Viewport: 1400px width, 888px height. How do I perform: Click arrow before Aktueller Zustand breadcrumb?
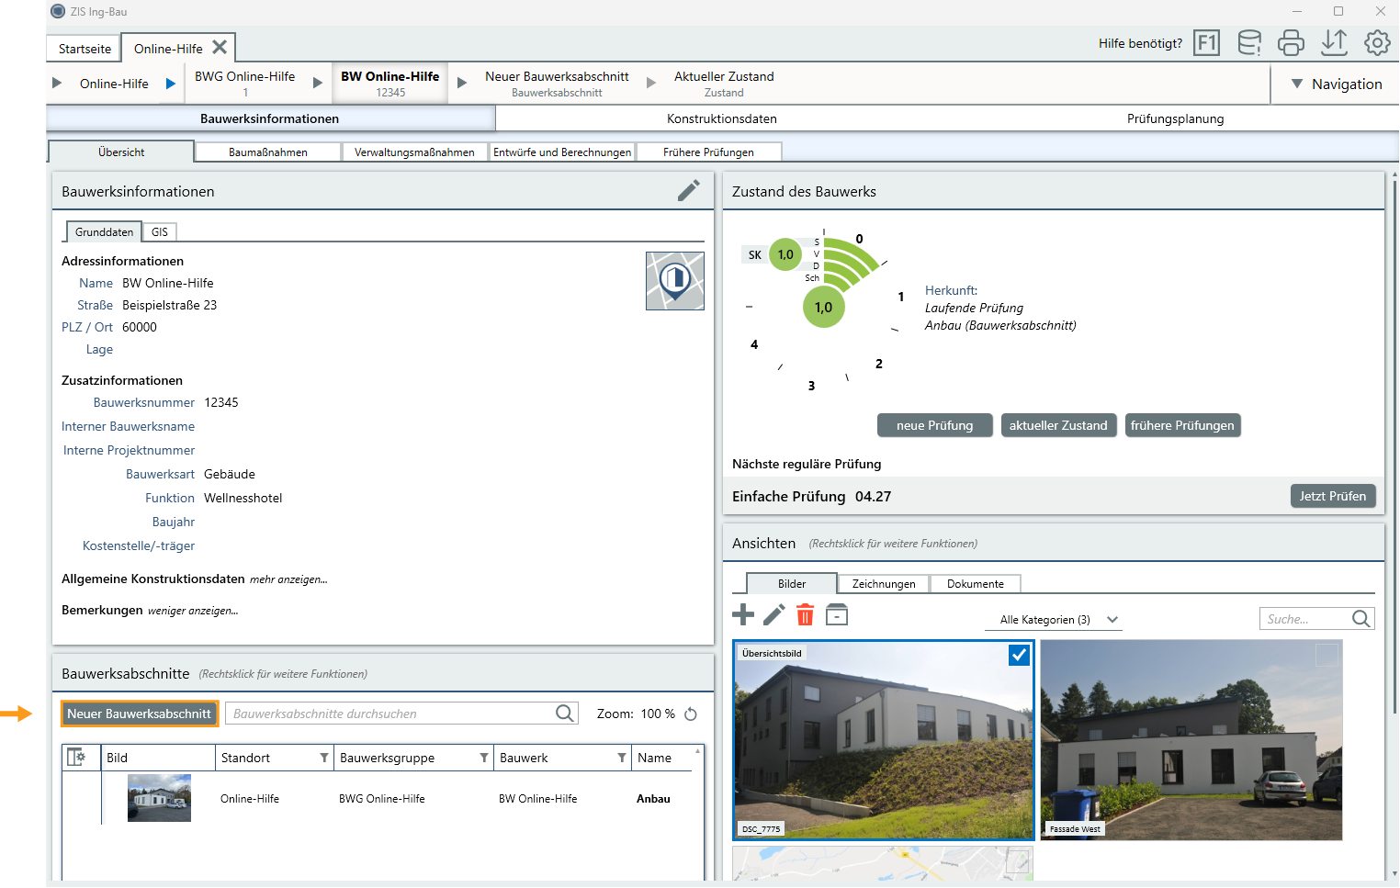651,83
